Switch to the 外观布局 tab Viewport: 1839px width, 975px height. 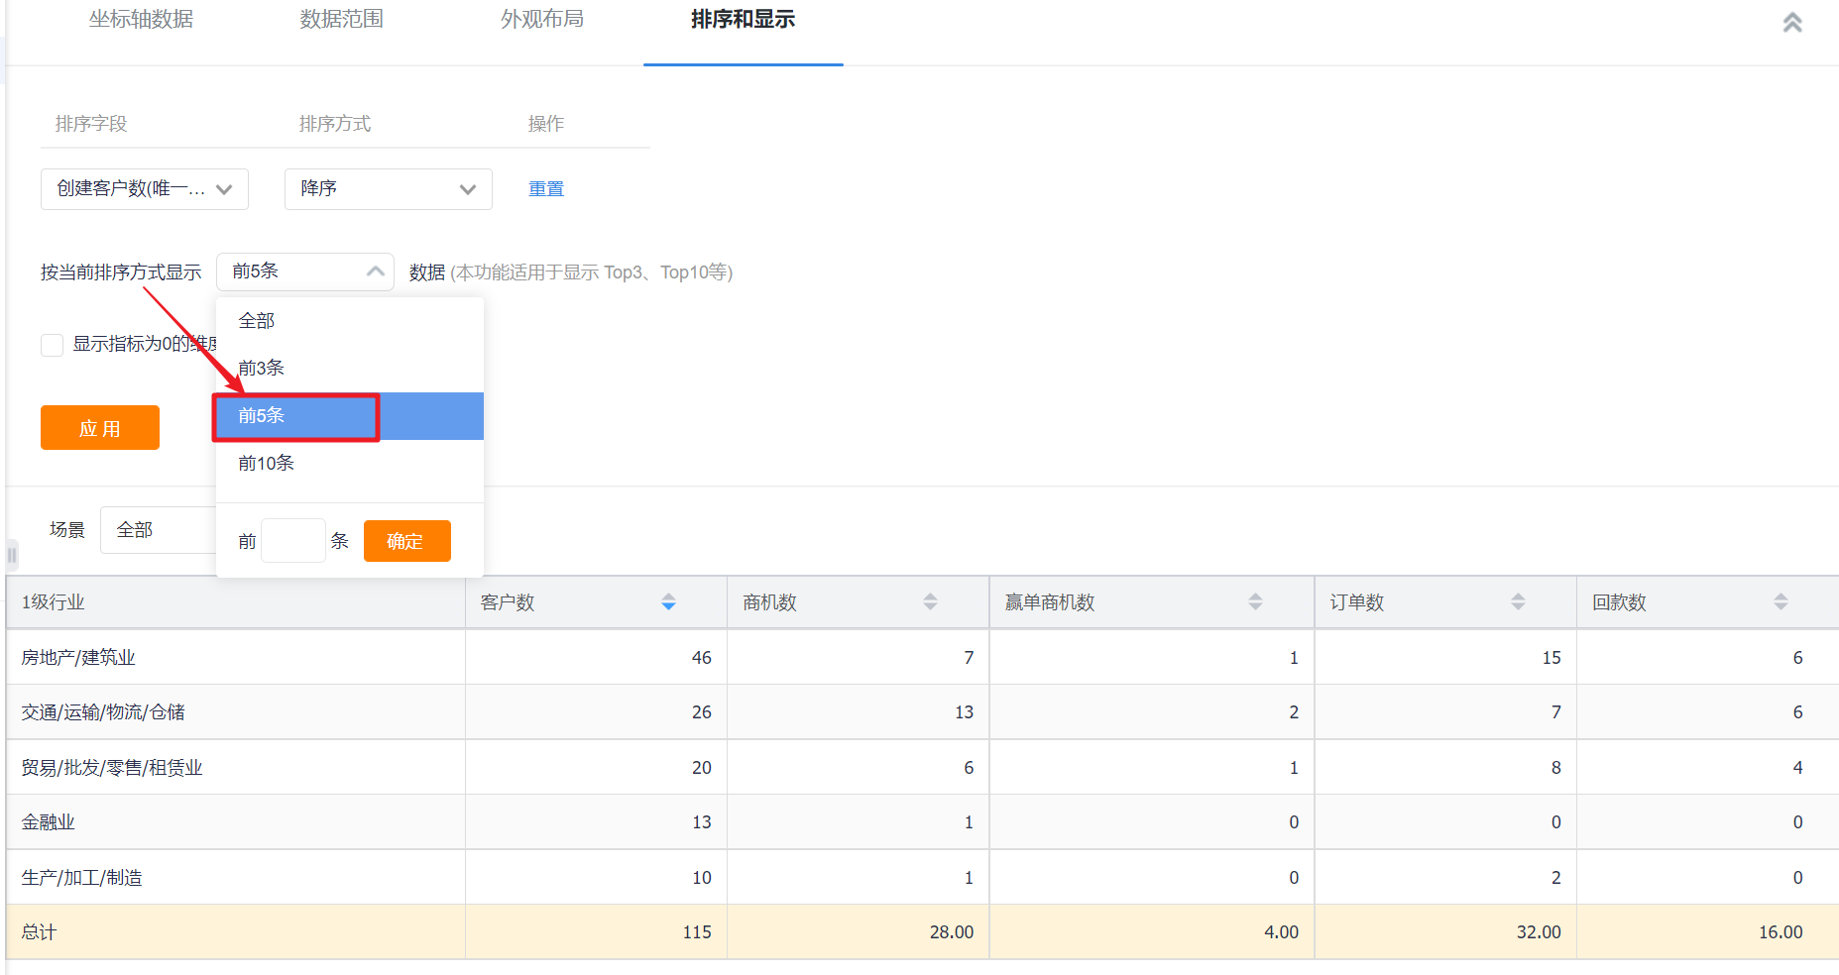[542, 19]
